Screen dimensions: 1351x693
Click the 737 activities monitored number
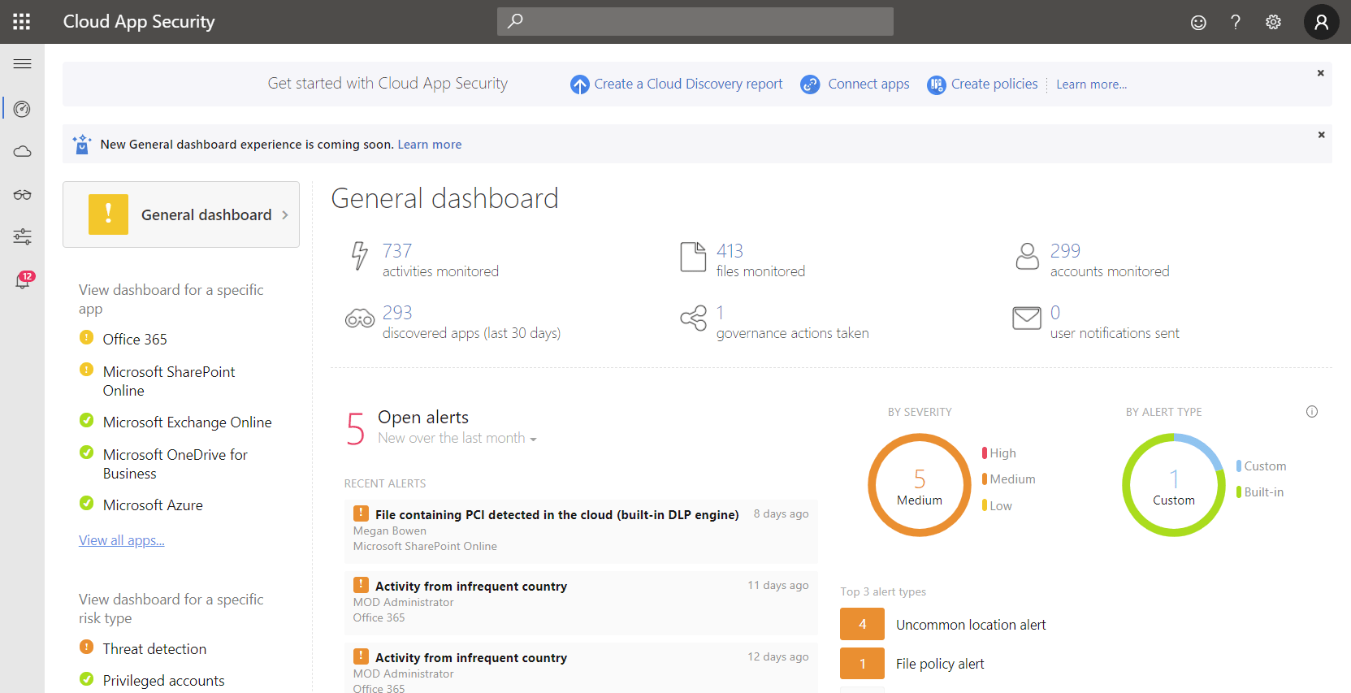[397, 251]
